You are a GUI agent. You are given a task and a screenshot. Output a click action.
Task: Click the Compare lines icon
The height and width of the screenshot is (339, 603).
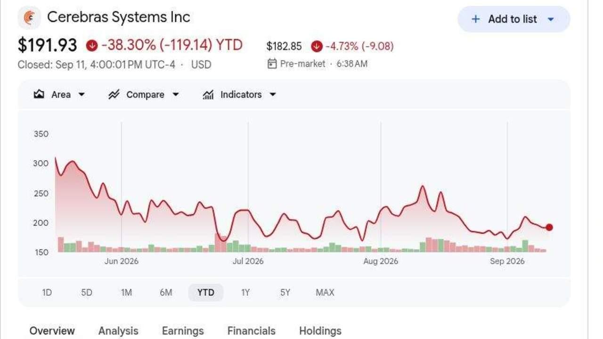pyautogui.click(x=114, y=95)
